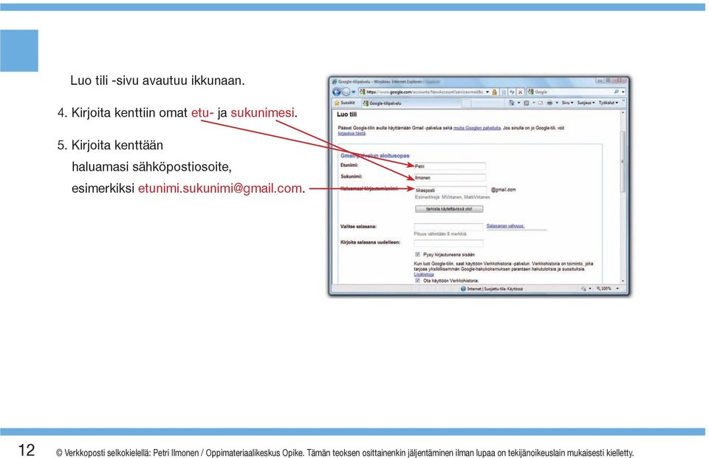Screen dimensions: 709x458
Task: Open the Sivu menu
Action: 567,103
